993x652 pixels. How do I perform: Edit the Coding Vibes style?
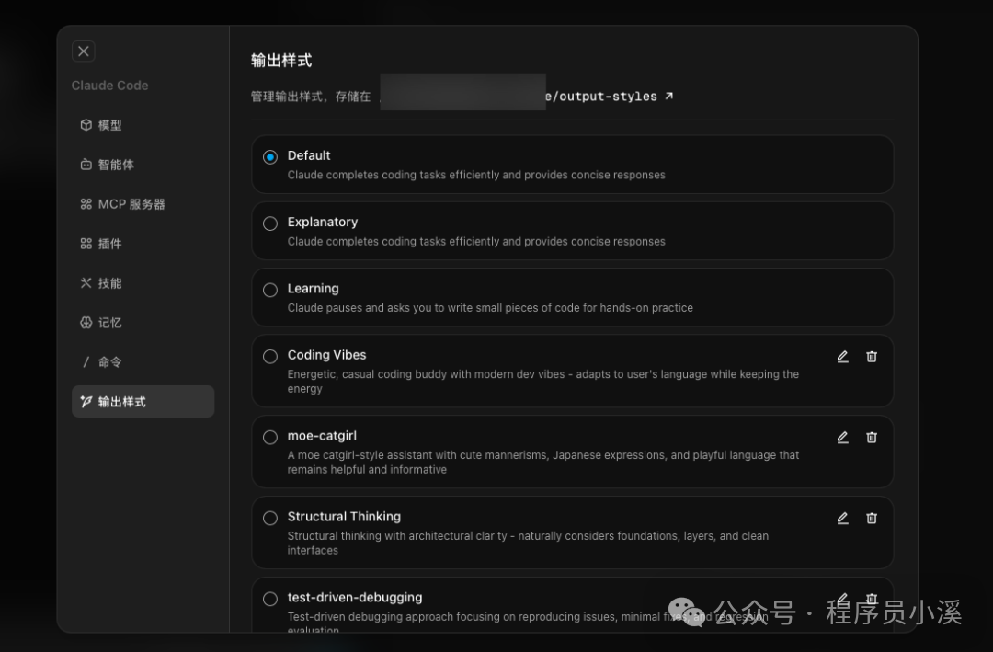tap(842, 357)
